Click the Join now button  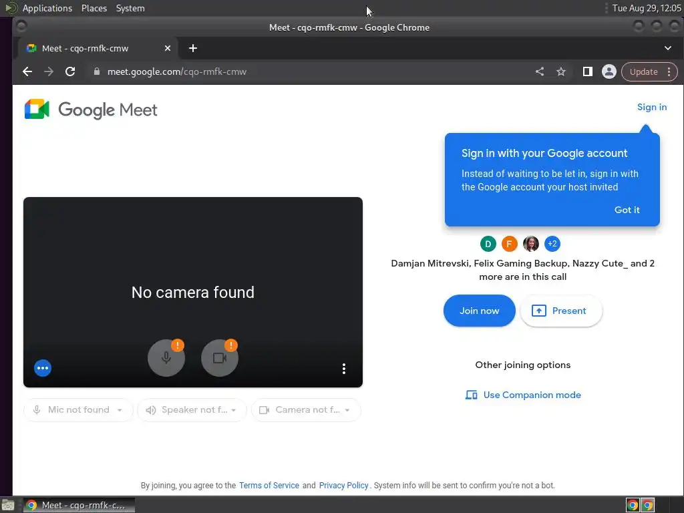pos(479,311)
